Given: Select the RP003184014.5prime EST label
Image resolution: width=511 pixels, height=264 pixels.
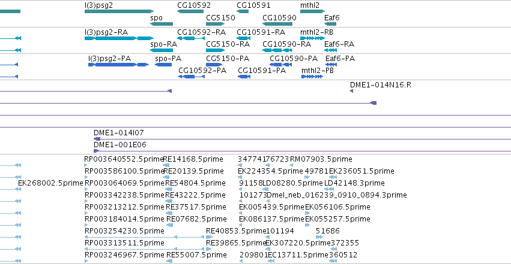Looking at the screenshot, I should pyautogui.click(x=124, y=219).
